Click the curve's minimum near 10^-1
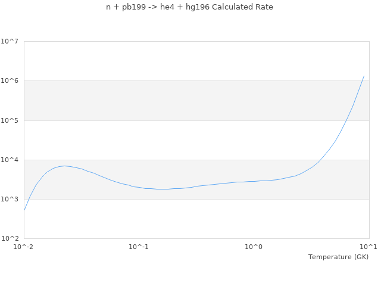 162,189
